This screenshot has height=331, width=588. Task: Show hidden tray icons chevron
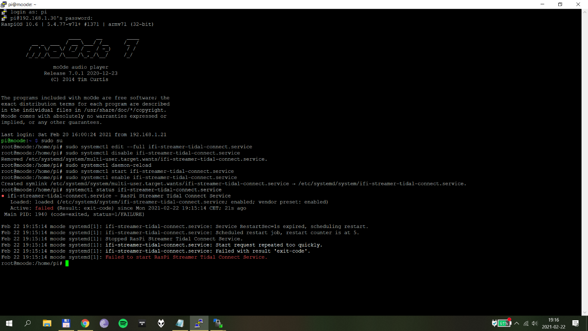pyautogui.click(x=516, y=323)
